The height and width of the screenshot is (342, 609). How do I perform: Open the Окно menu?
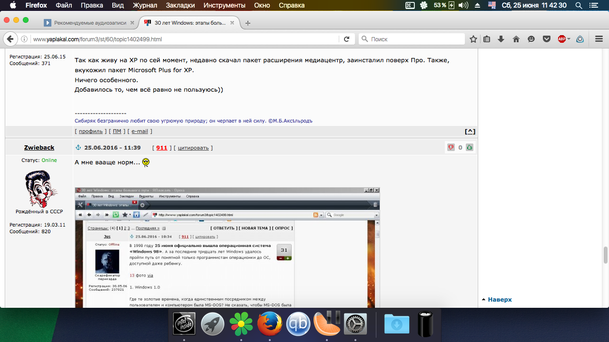point(262,5)
